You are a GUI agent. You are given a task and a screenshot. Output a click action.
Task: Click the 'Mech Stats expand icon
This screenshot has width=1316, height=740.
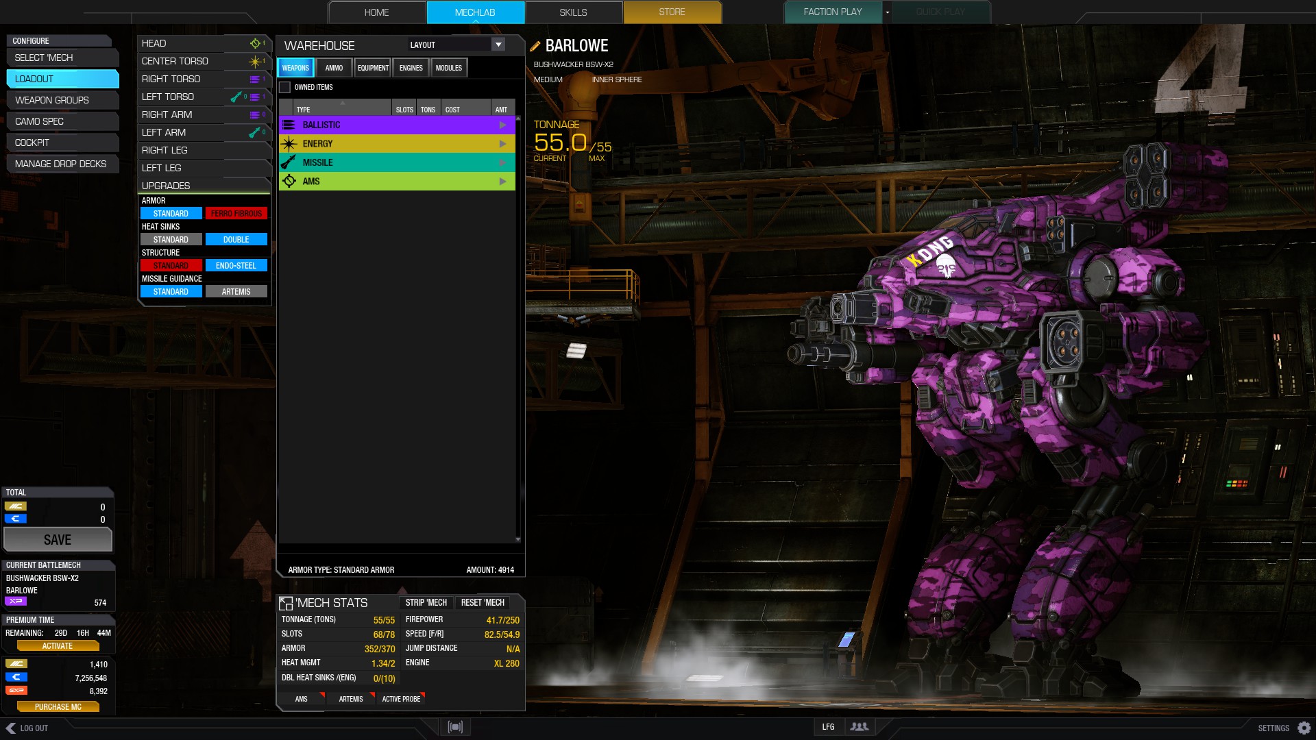[286, 603]
